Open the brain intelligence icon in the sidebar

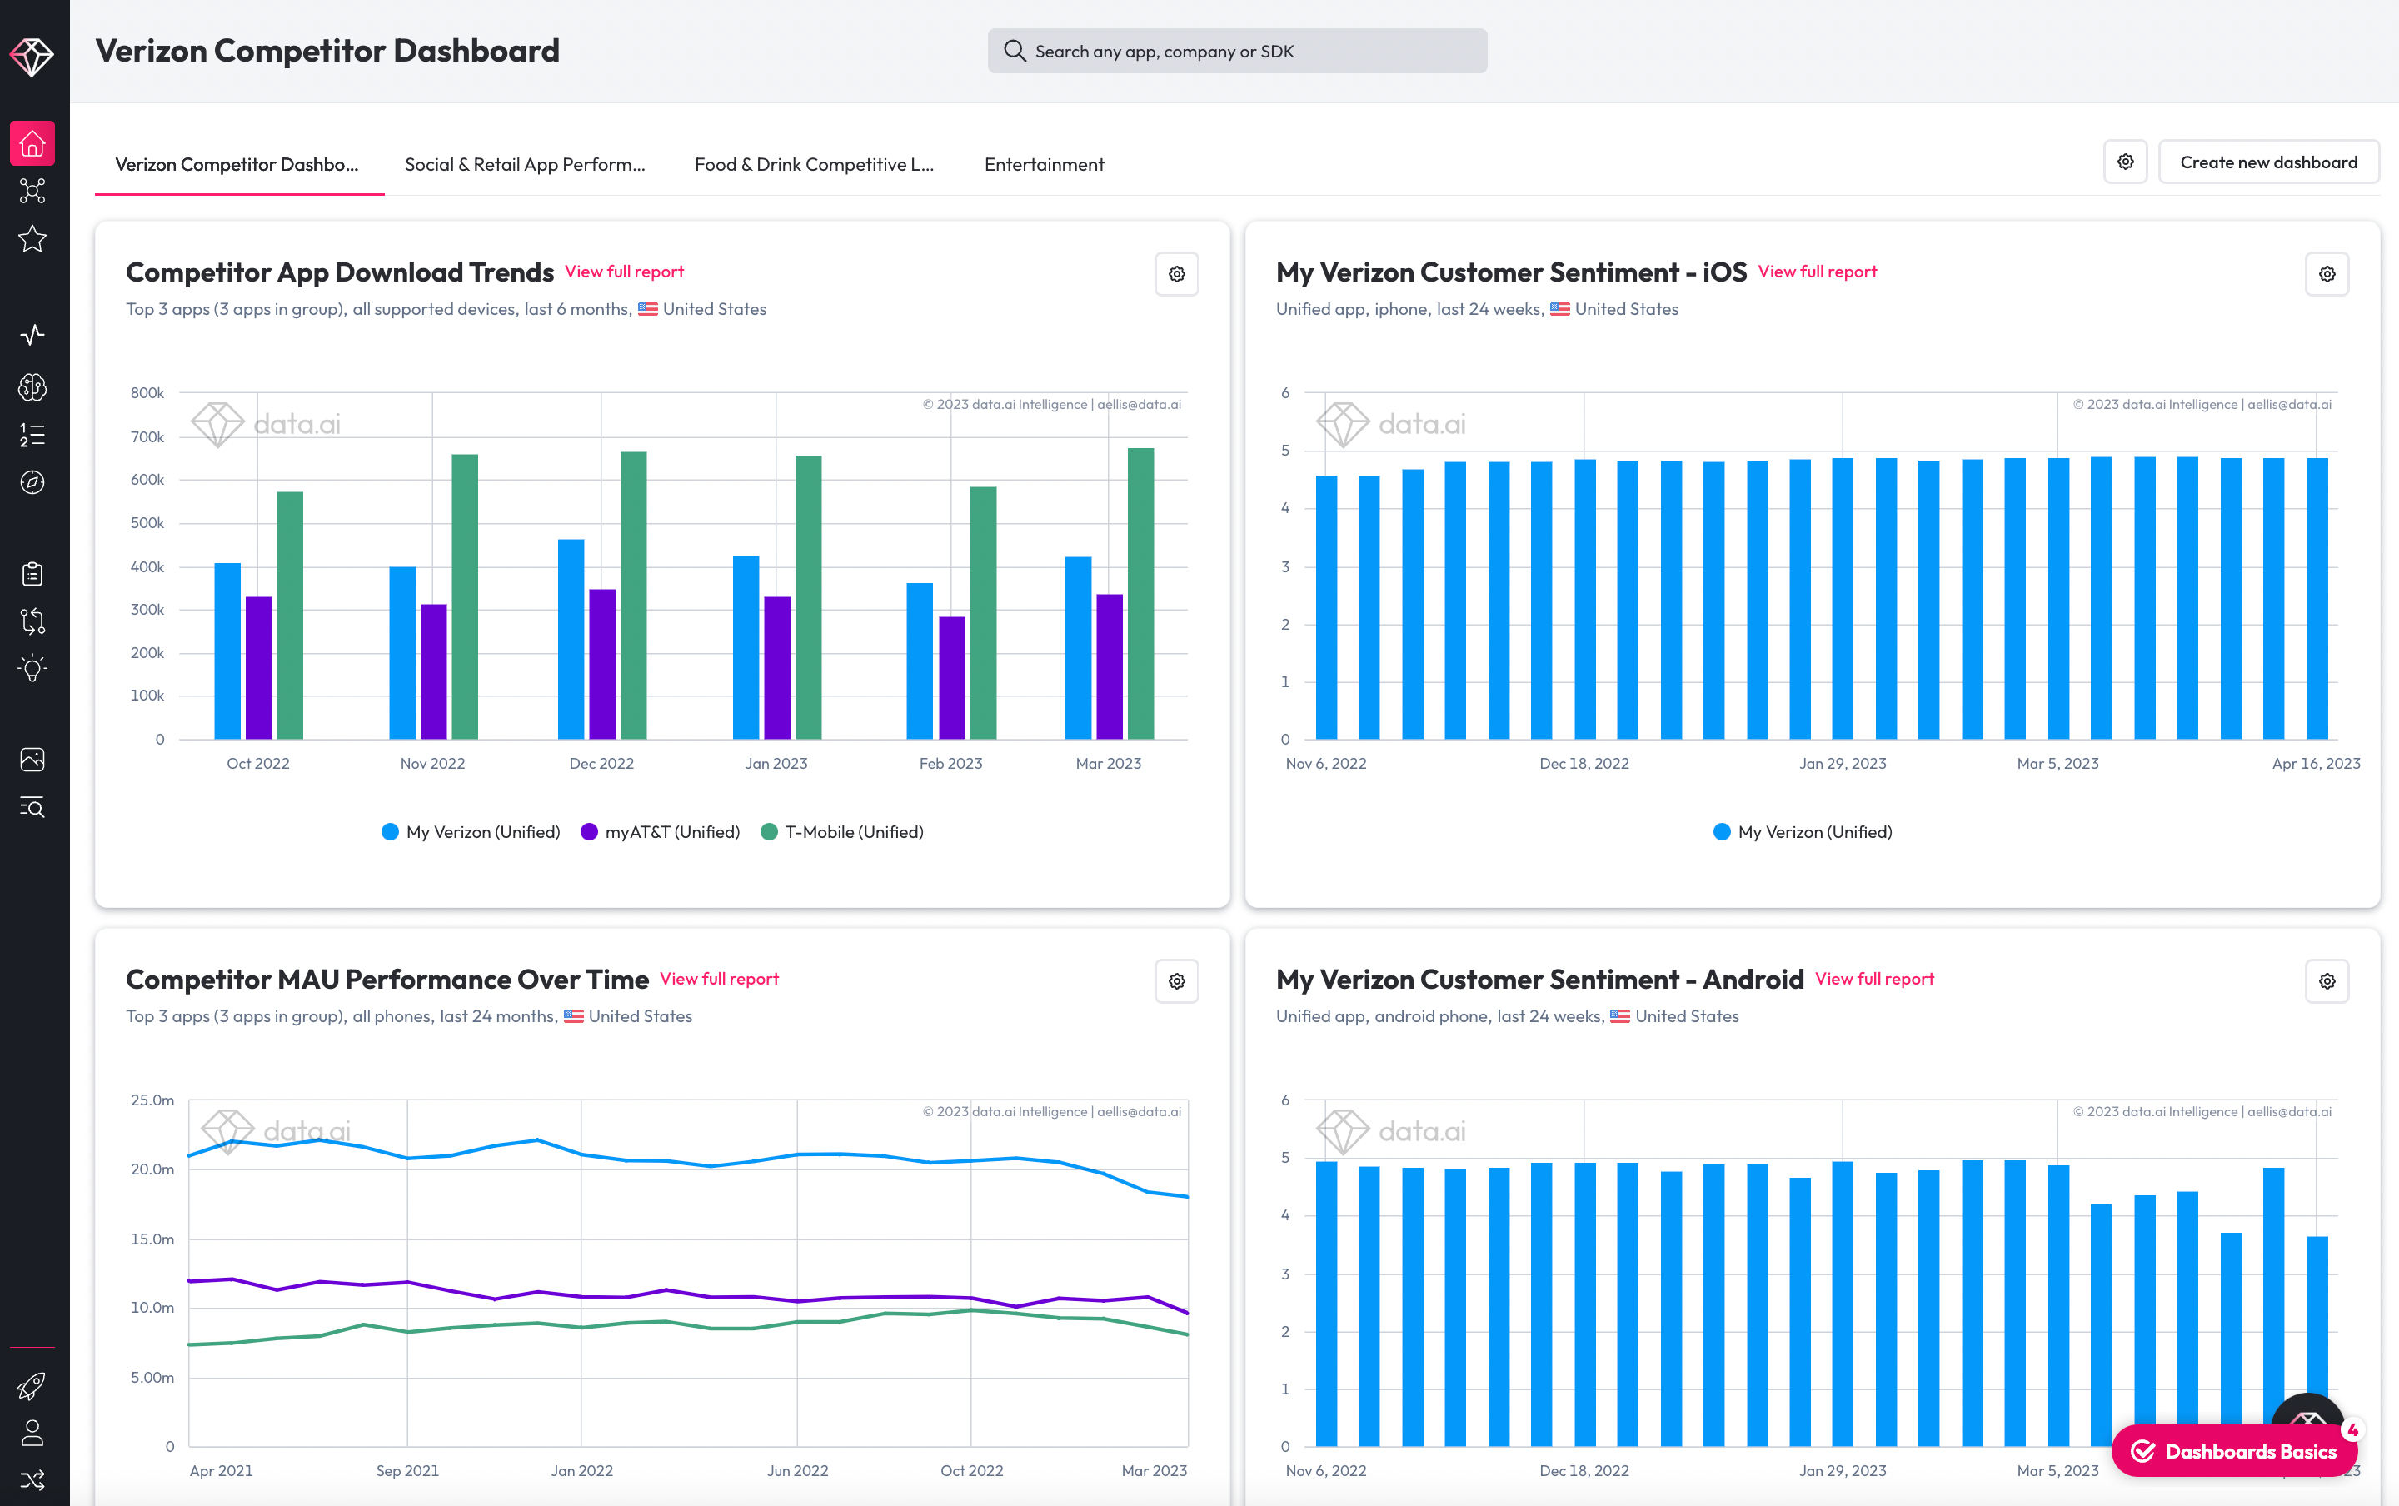coord(32,386)
